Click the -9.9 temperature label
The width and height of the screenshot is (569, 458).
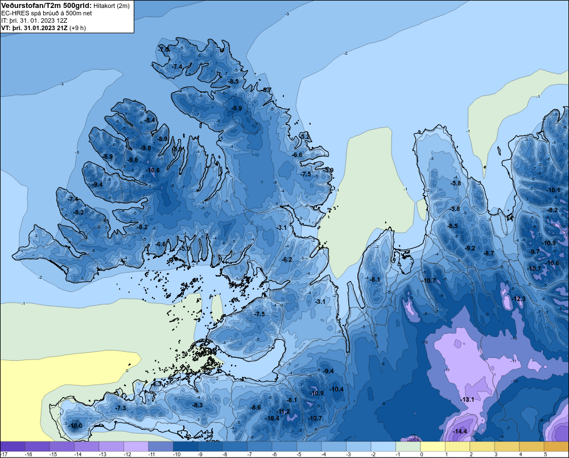click(237, 108)
